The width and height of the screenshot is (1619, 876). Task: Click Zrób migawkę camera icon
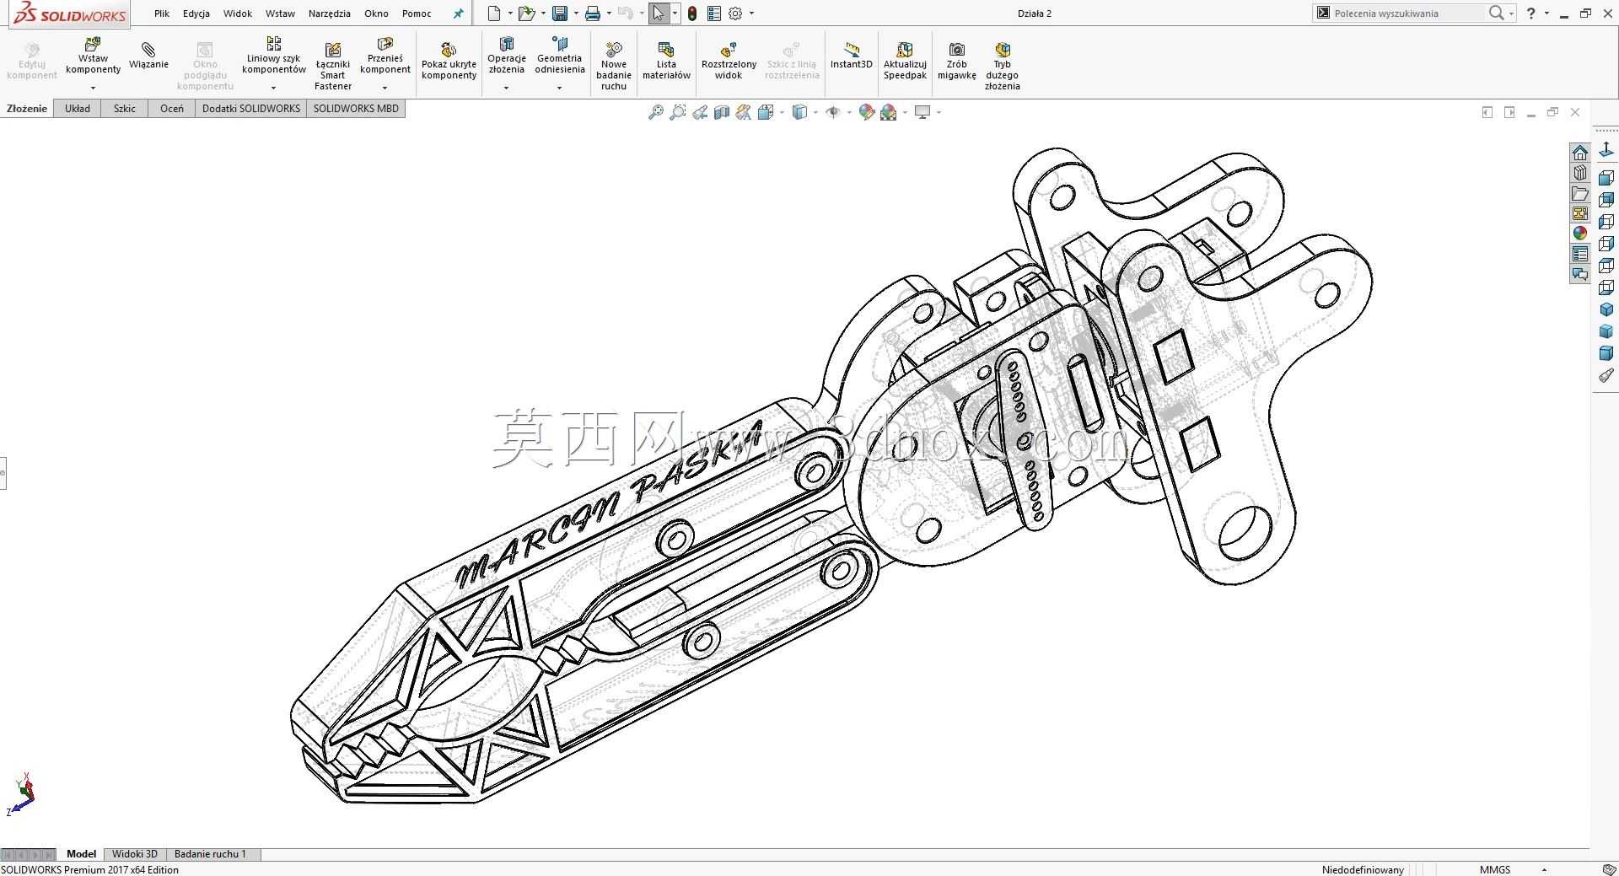click(x=956, y=50)
